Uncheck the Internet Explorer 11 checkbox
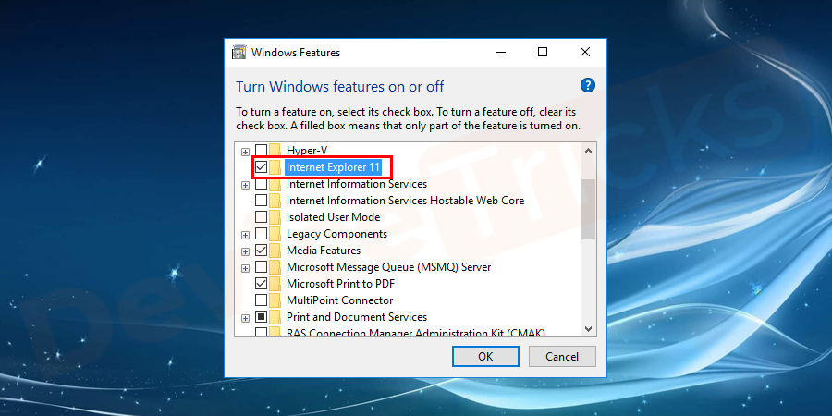 coord(261,167)
